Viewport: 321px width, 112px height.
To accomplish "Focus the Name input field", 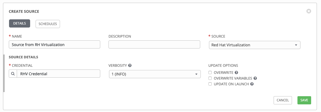I will pos(55,45).
